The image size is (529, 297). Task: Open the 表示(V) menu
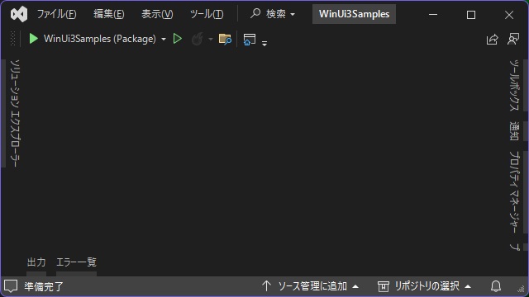tap(157, 14)
